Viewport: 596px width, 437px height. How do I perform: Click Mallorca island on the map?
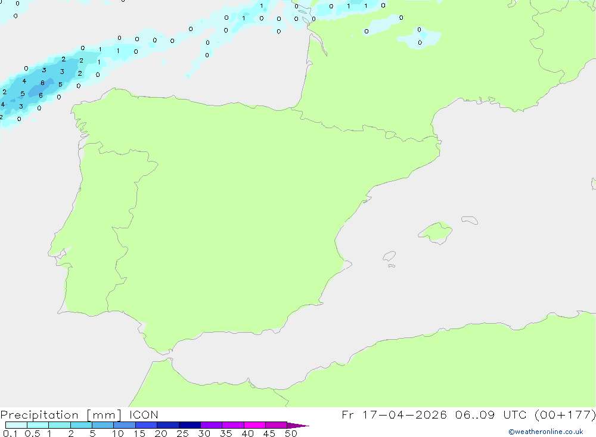[x=436, y=232]
